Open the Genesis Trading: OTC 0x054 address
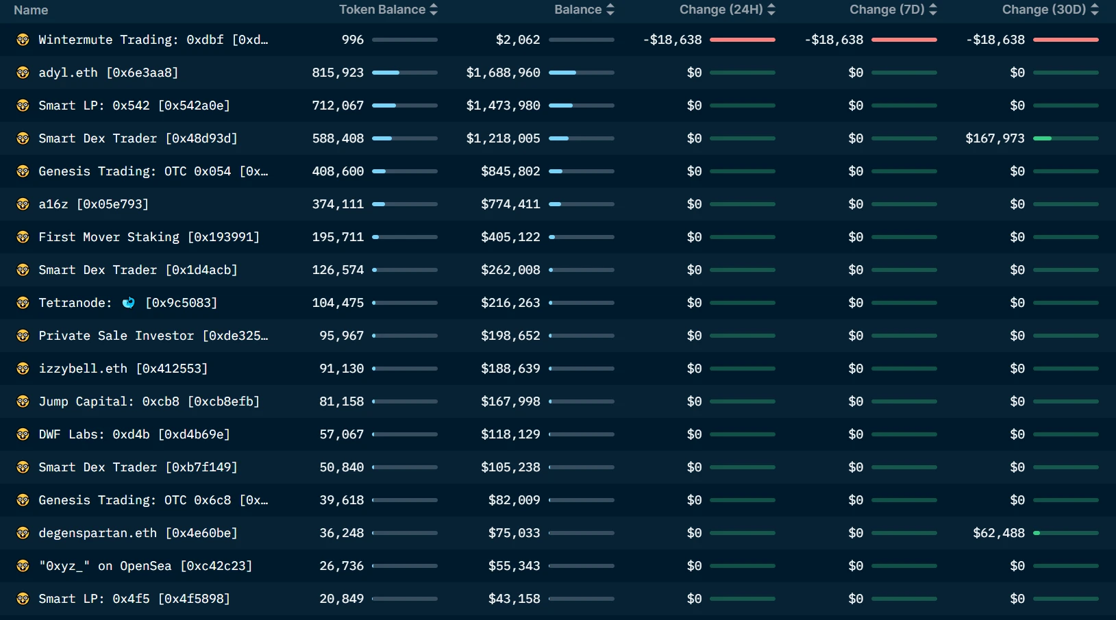The width and height of the screenshot is (1116, 620). pos(153,171)
